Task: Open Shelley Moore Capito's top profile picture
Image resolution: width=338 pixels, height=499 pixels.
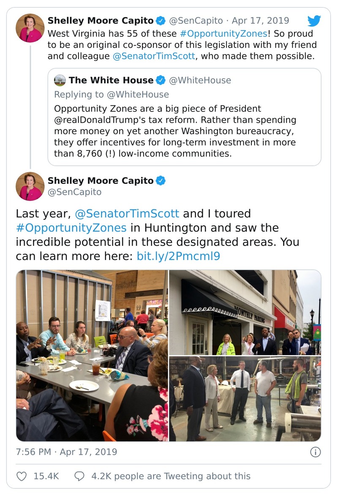Action: click(x=30, y=28)
